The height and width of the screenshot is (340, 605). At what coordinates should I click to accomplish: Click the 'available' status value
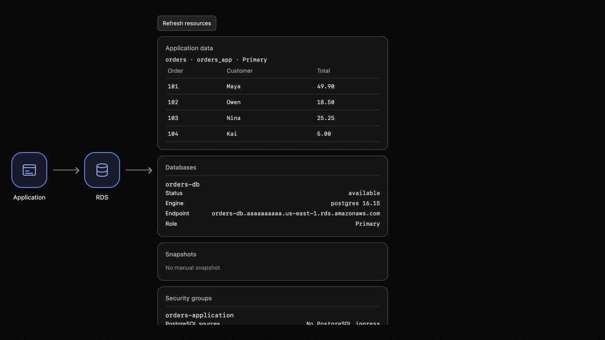click(364, 193)
